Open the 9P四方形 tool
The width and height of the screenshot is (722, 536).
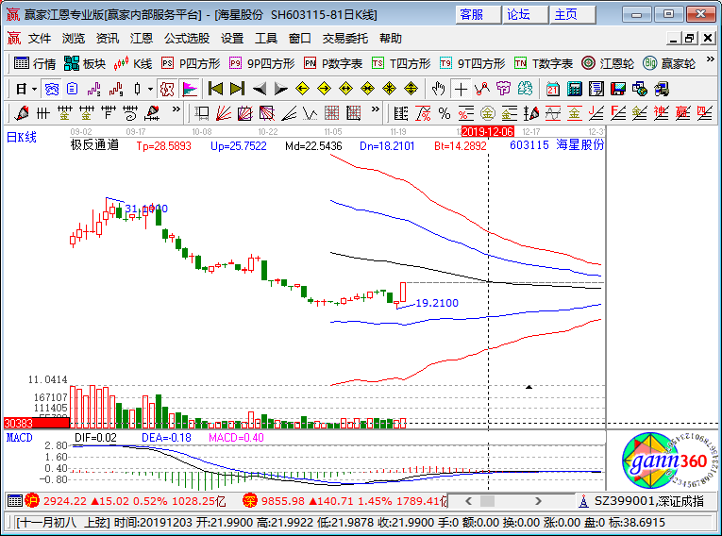262,63
